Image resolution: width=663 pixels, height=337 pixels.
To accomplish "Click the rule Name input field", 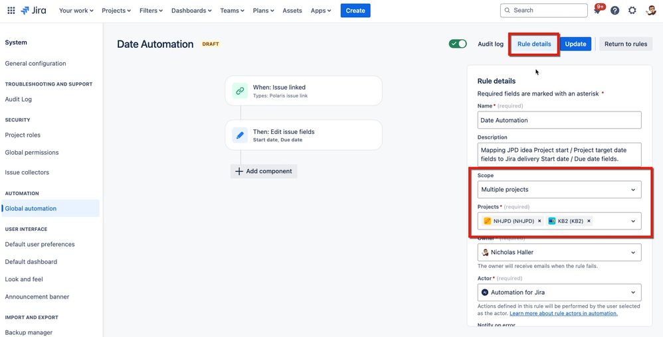I will [559, 120].
